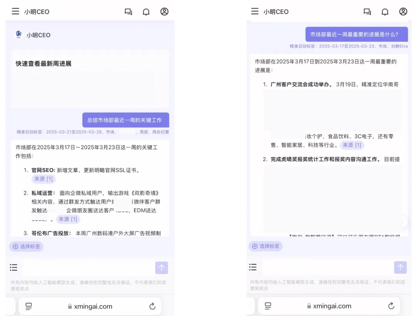The width and height of the screenshot is (417, 316).
Task: Open the account profile icon
Action: tap(164, 12)
